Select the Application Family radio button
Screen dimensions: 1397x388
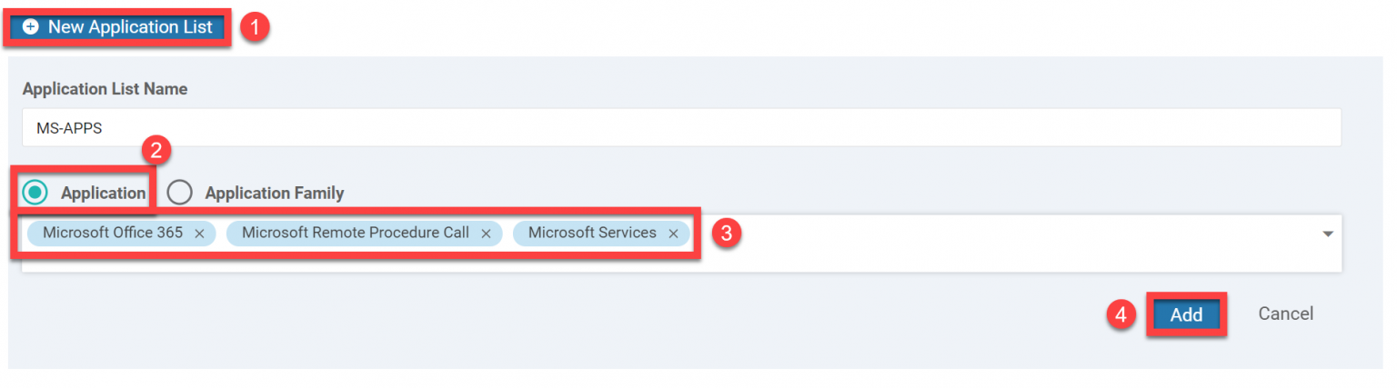click(x=180, y=193)
